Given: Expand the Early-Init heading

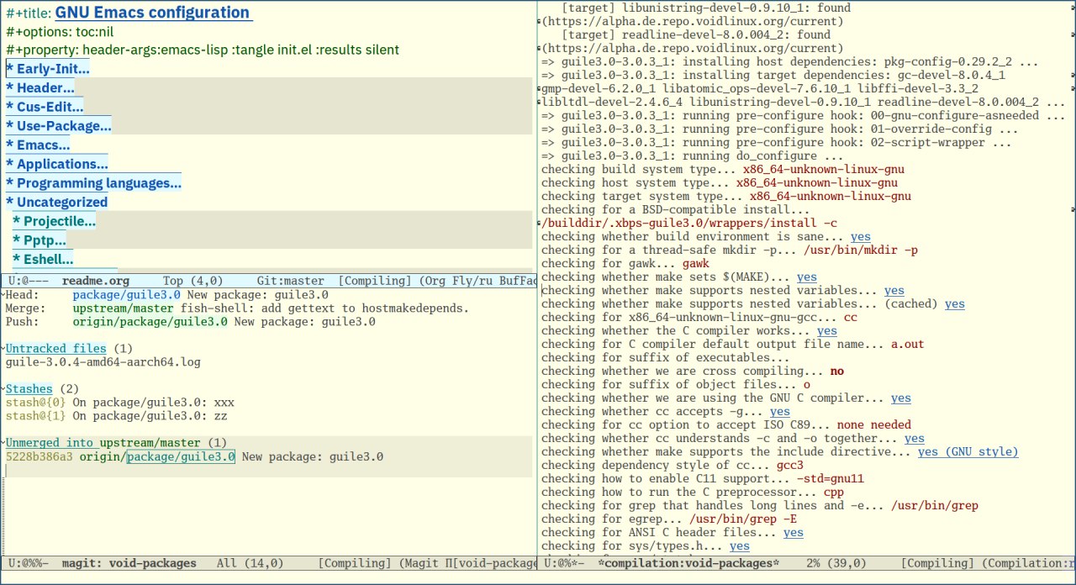Looking at the screenshot, I should pyautogui.click(x=47, y=69).
